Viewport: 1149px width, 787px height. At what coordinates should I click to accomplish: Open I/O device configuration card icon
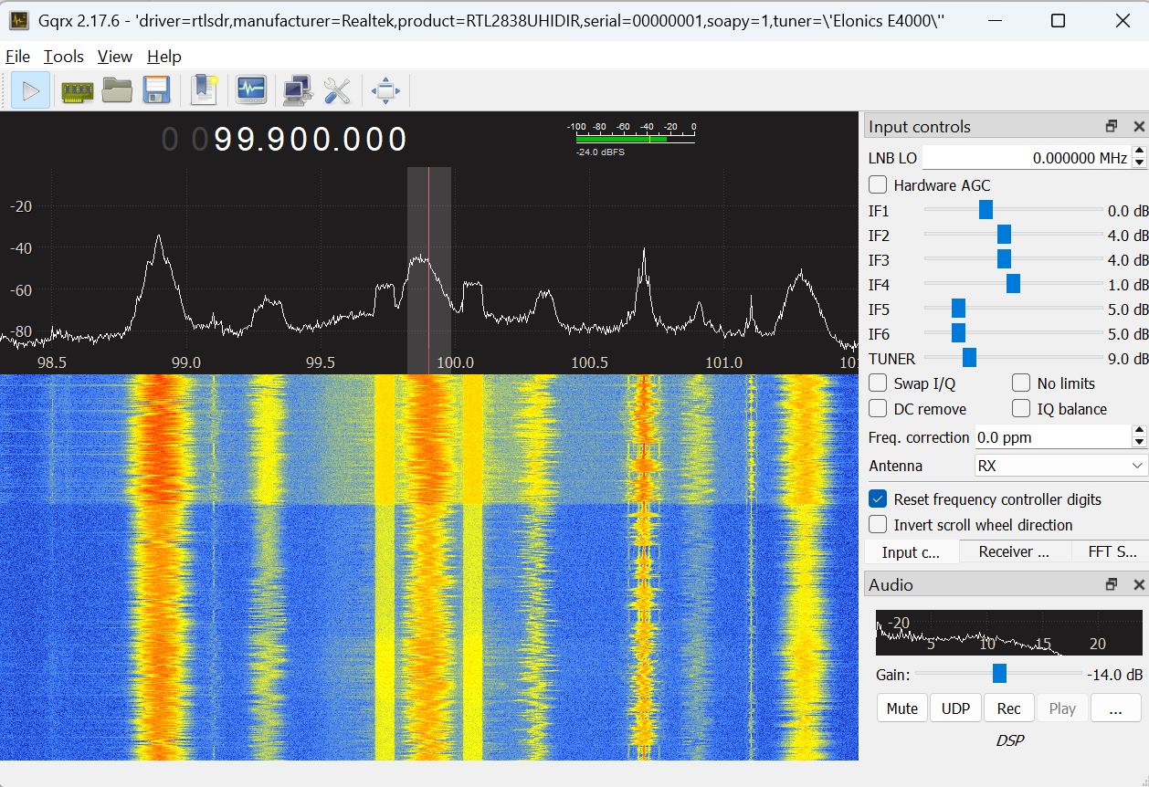tap(78, 90)
